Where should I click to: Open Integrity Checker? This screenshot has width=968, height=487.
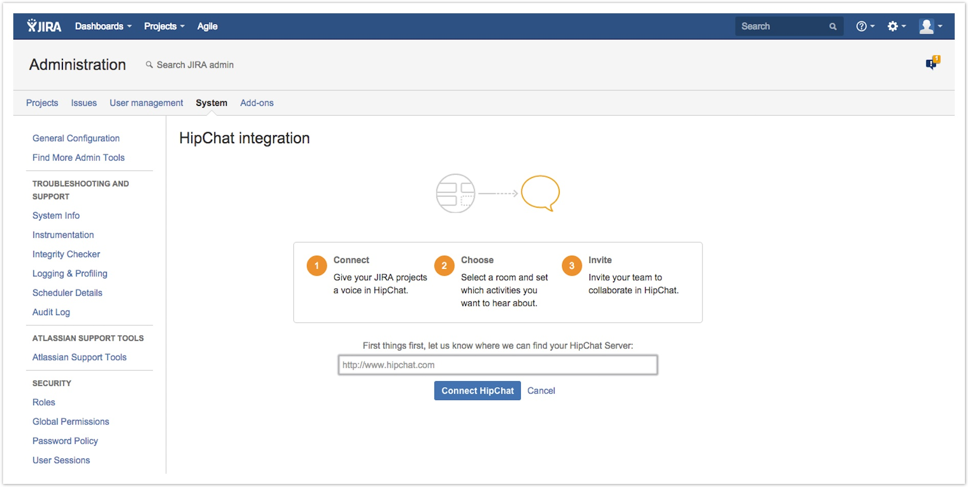[x=66, y=254]
